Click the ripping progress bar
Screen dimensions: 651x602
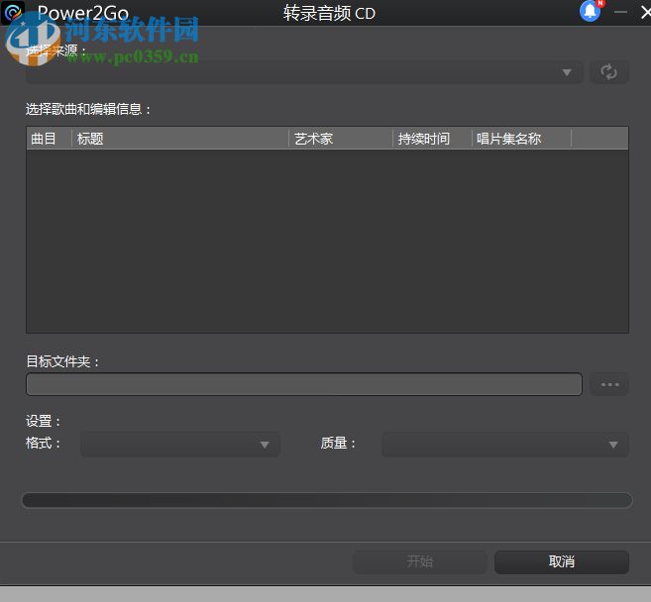(327, 500)
